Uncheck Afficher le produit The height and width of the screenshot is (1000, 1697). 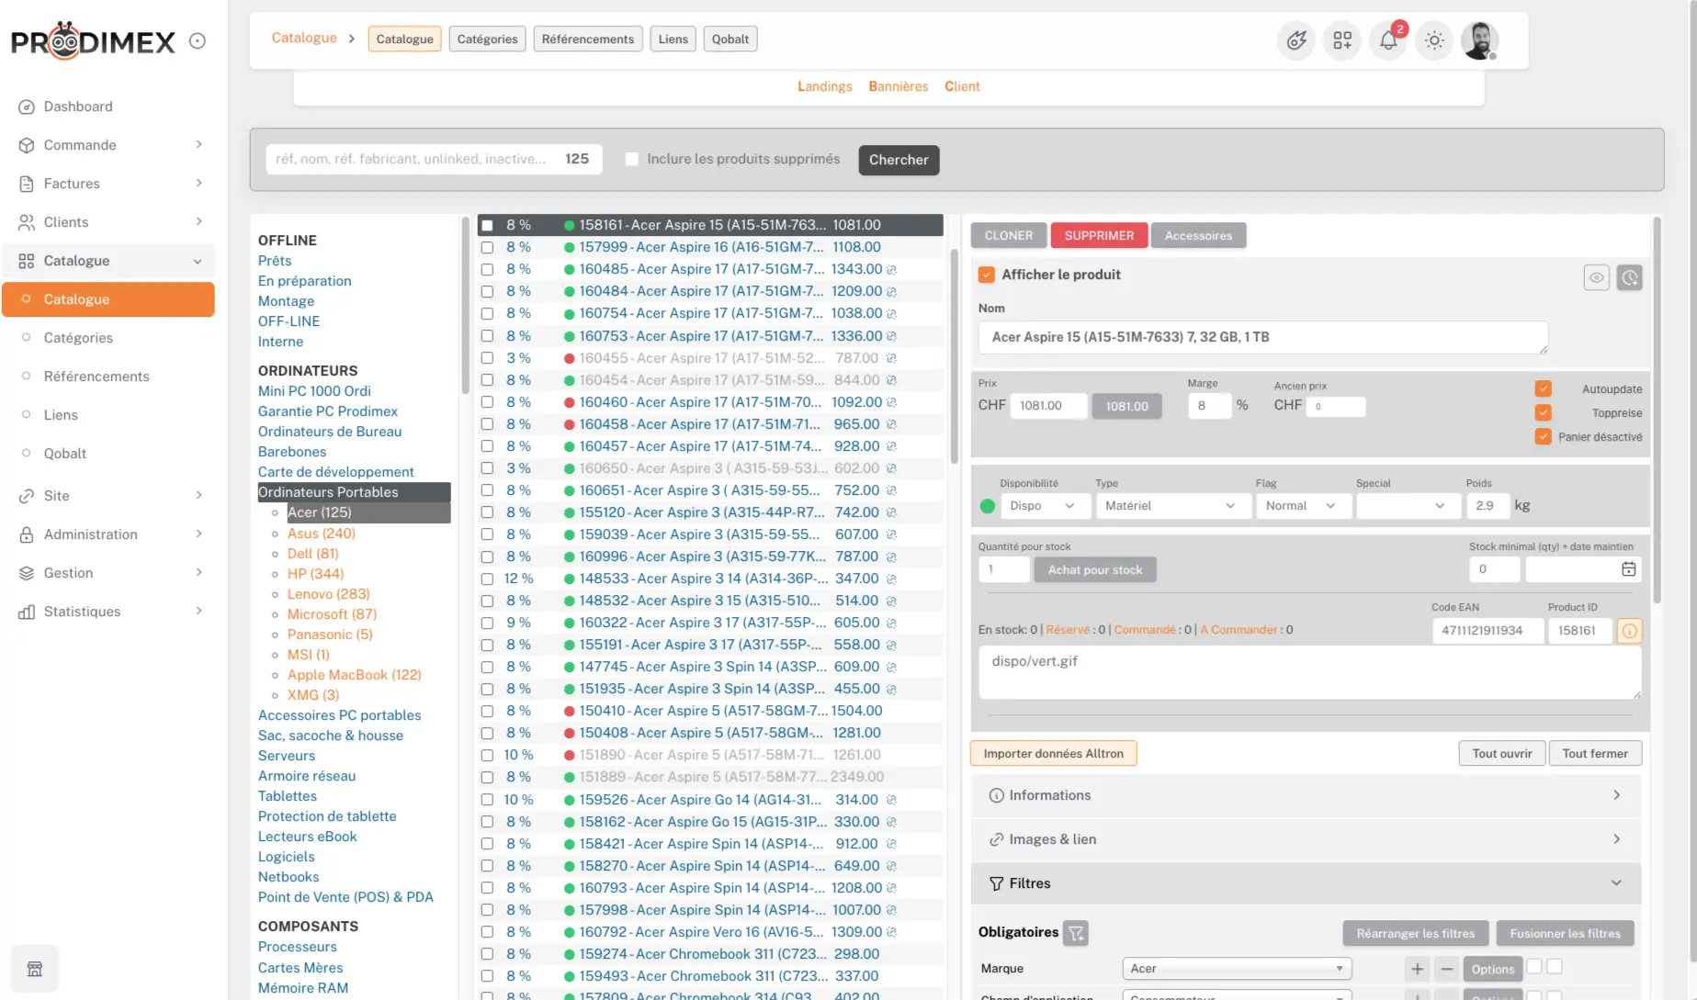(x=987, y=275)
